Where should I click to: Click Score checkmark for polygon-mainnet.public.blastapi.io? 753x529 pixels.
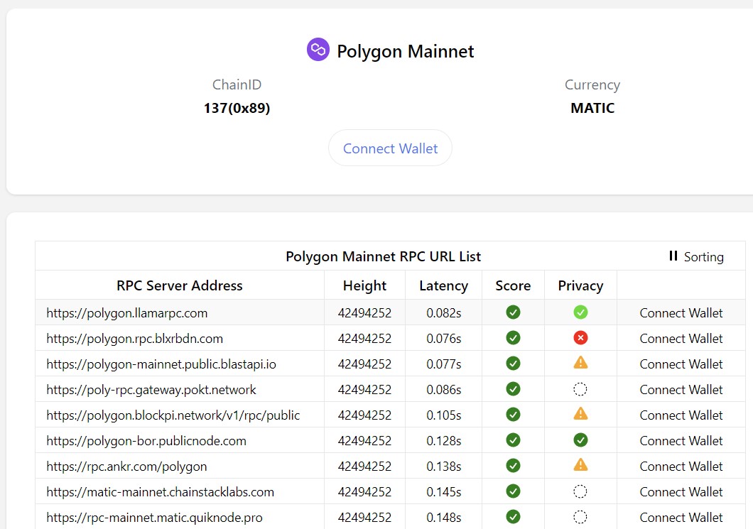tap(513, 364)
